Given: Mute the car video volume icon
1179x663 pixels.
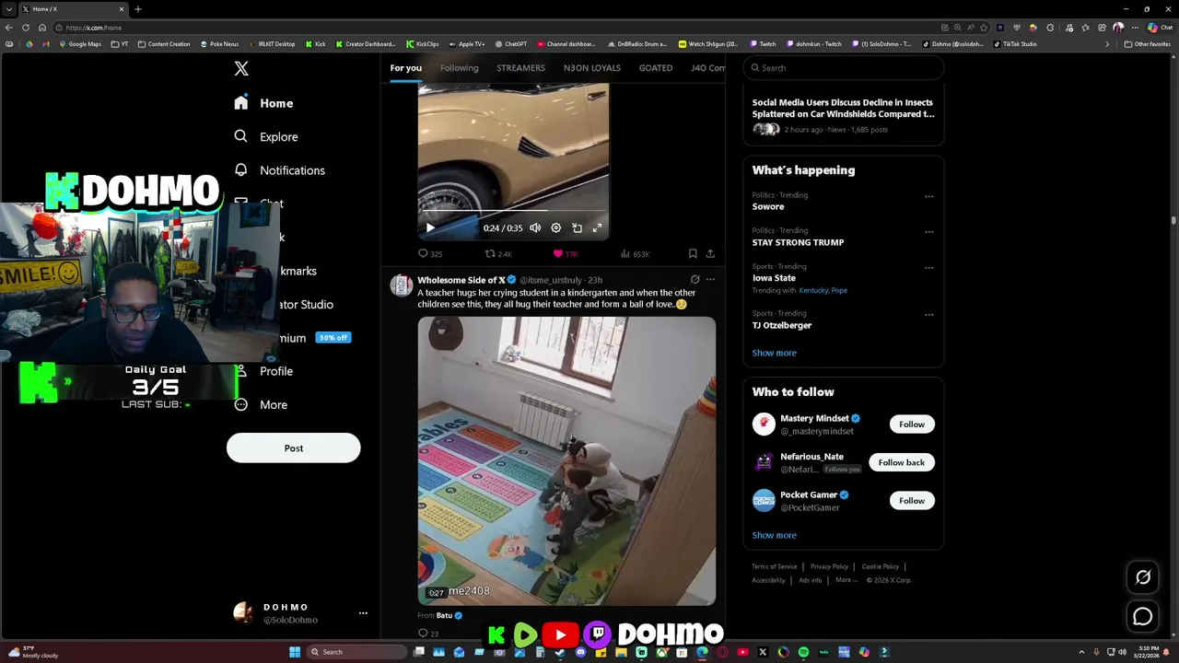Looking at the screenshot, I should (535, 228).
